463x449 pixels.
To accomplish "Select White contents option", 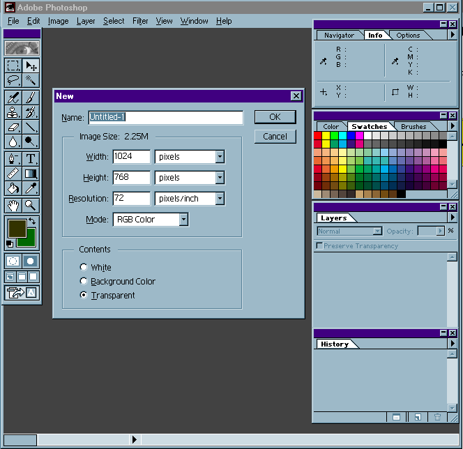I will click(84, 267).
